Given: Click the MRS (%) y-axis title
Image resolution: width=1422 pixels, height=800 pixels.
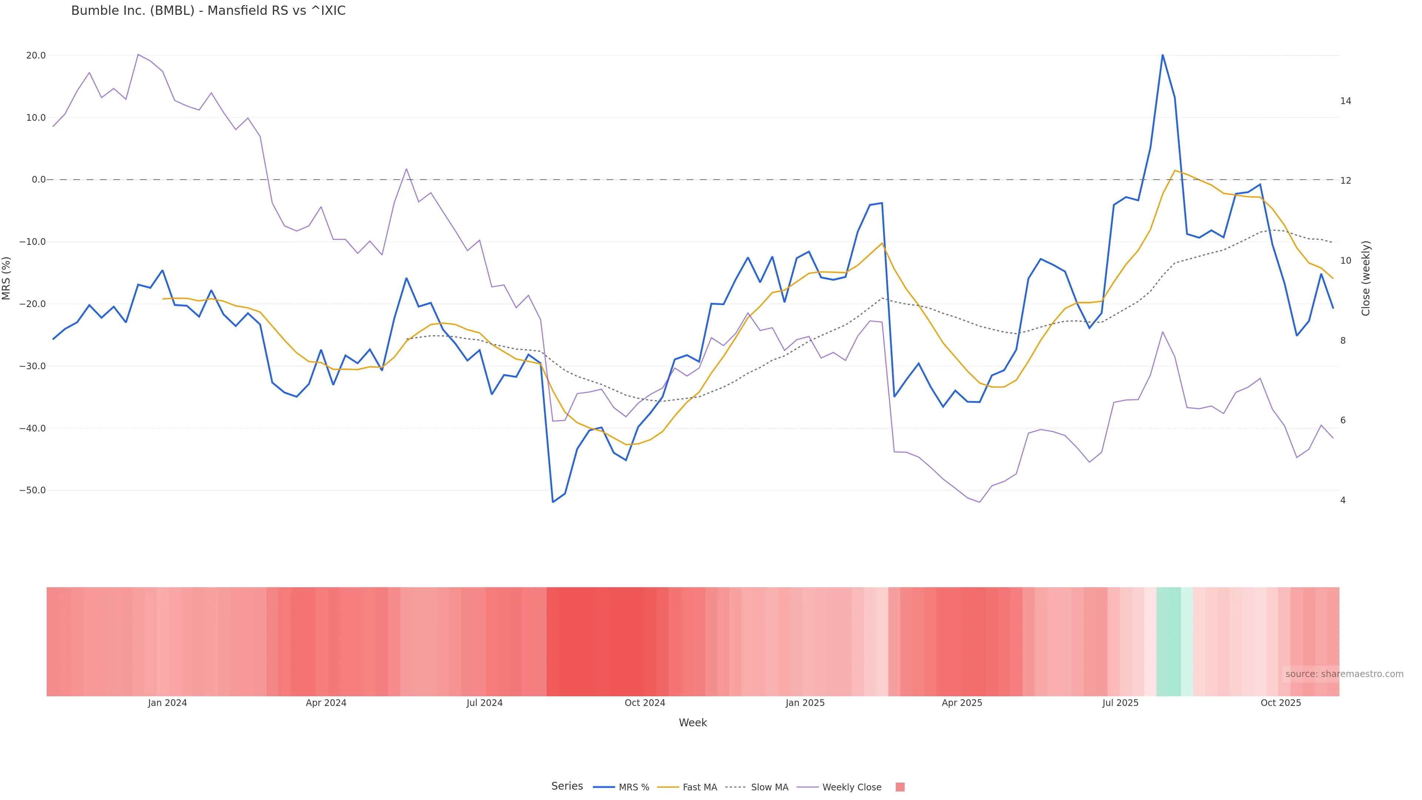Looking at the screenshot, I should pyautogui.click(x=7, y=278).
